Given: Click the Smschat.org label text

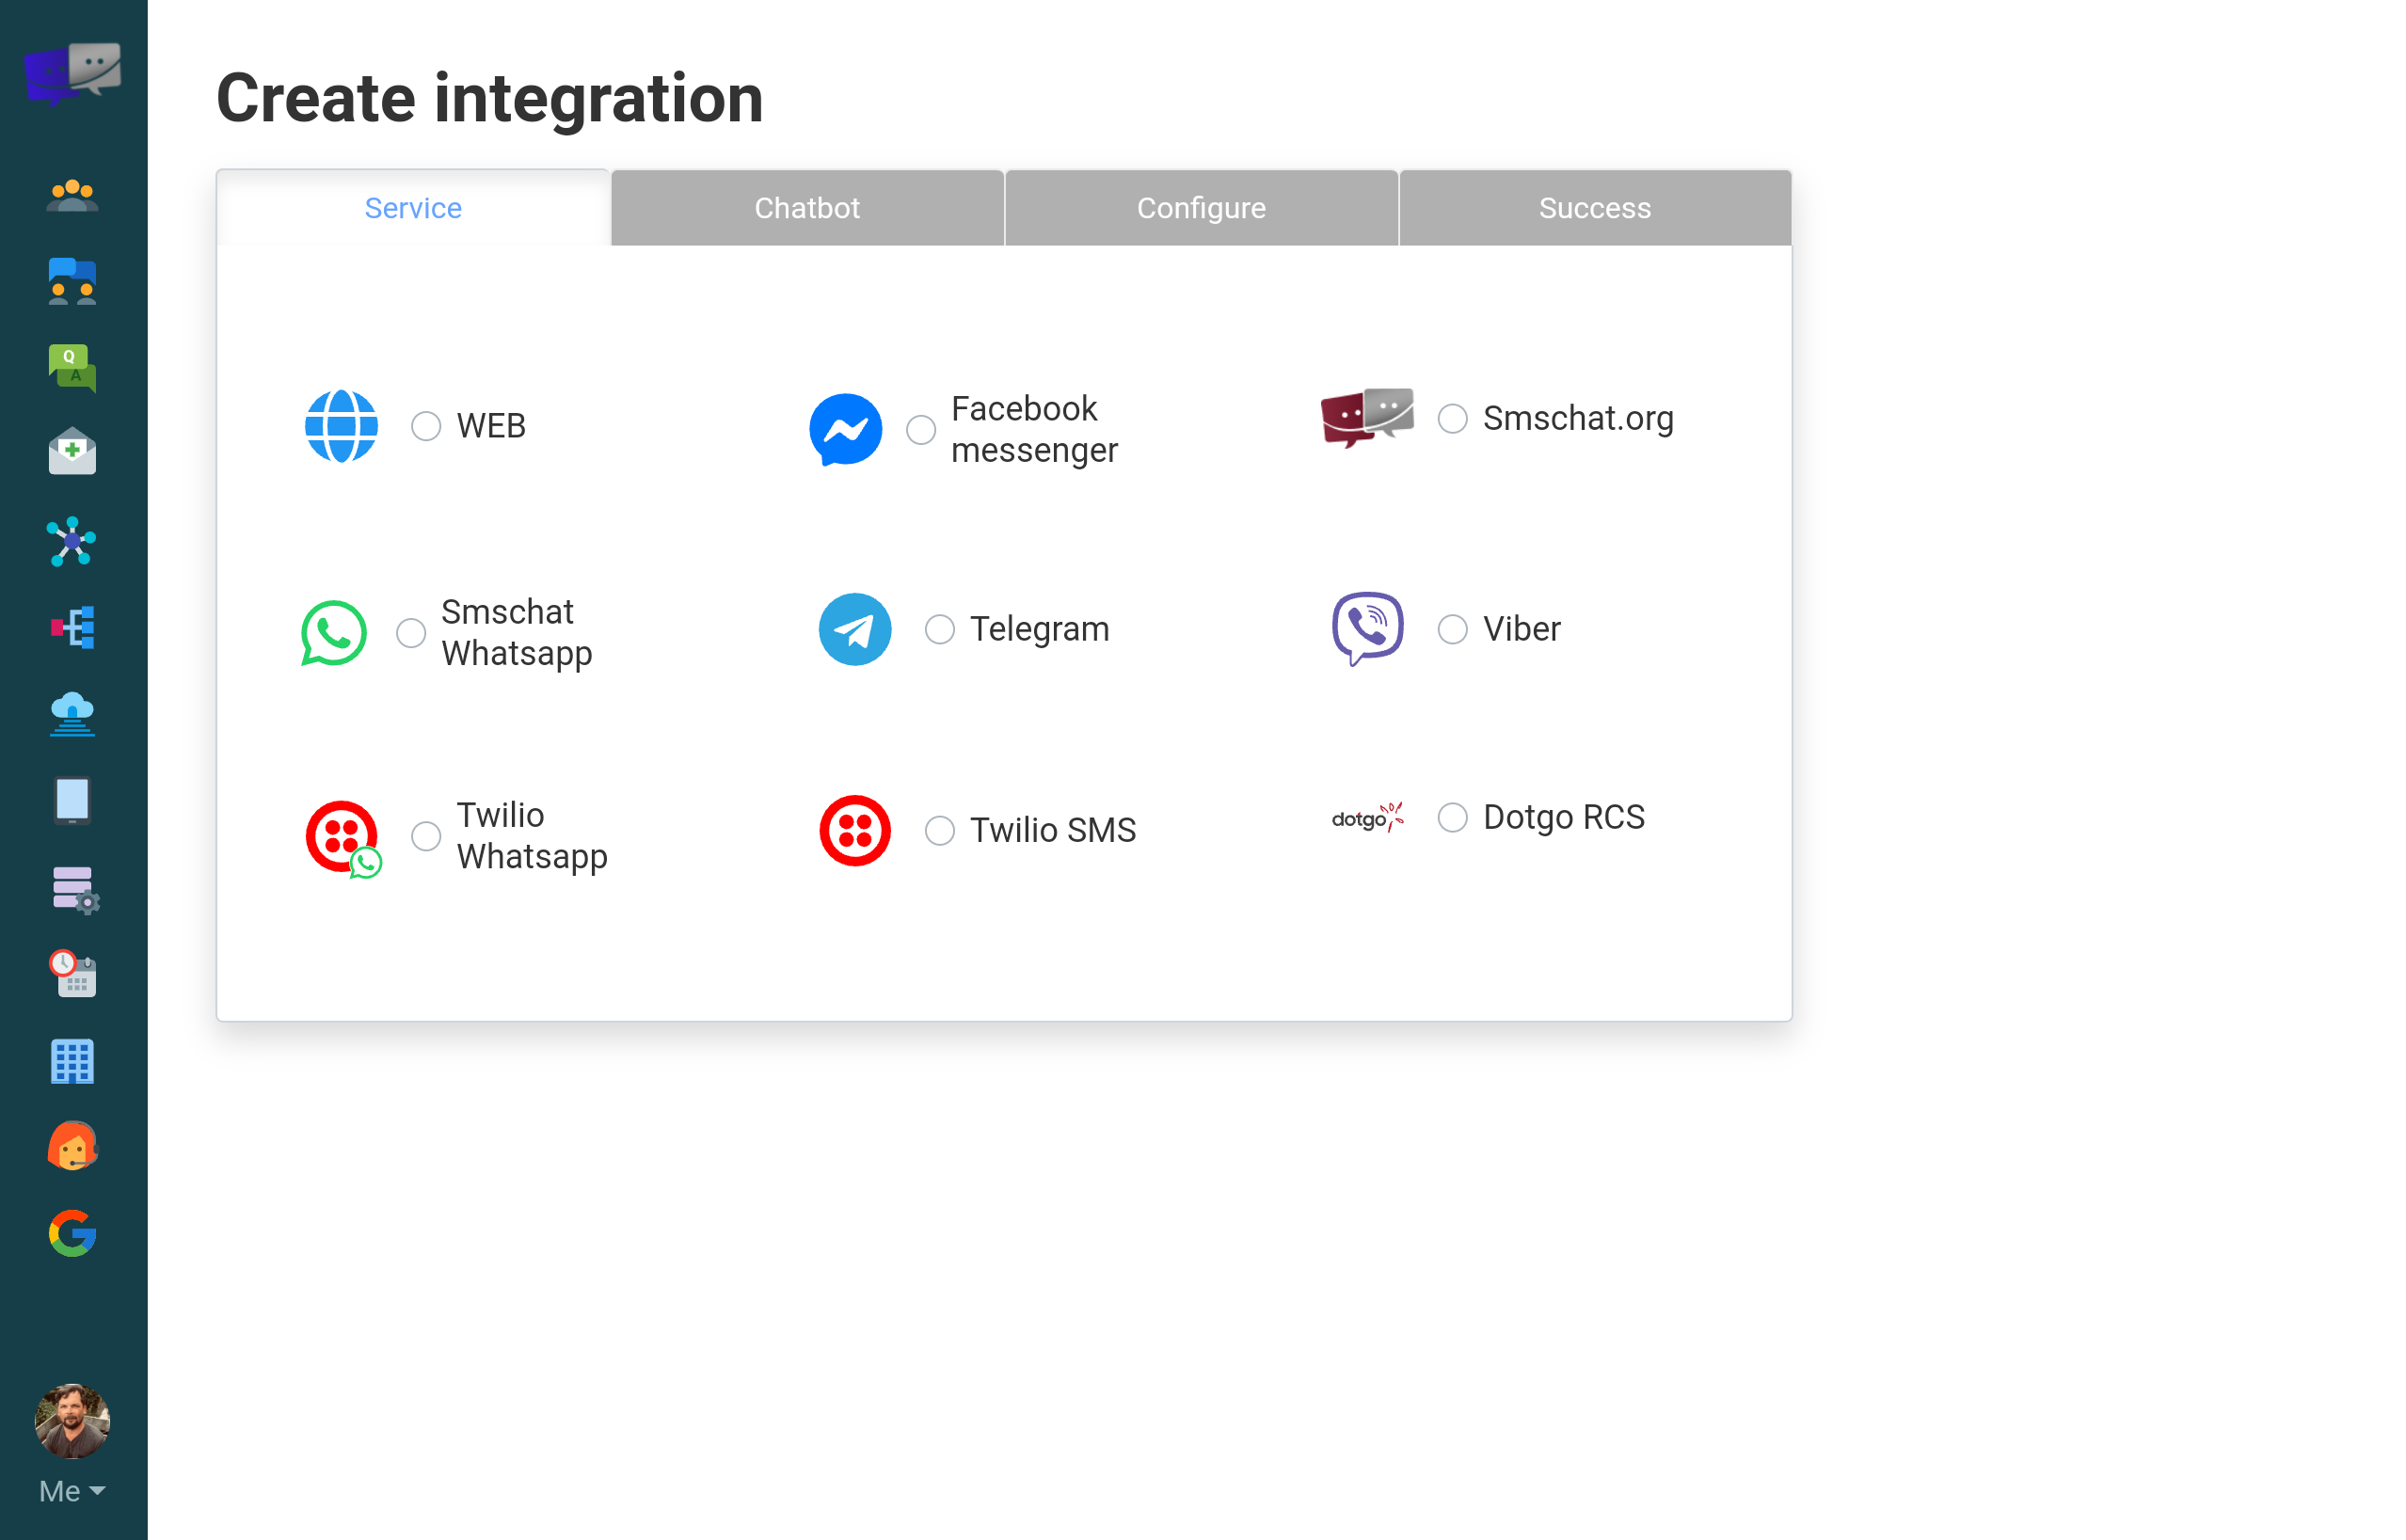Looking at the screenshot, I should [x=1578, y=418].
